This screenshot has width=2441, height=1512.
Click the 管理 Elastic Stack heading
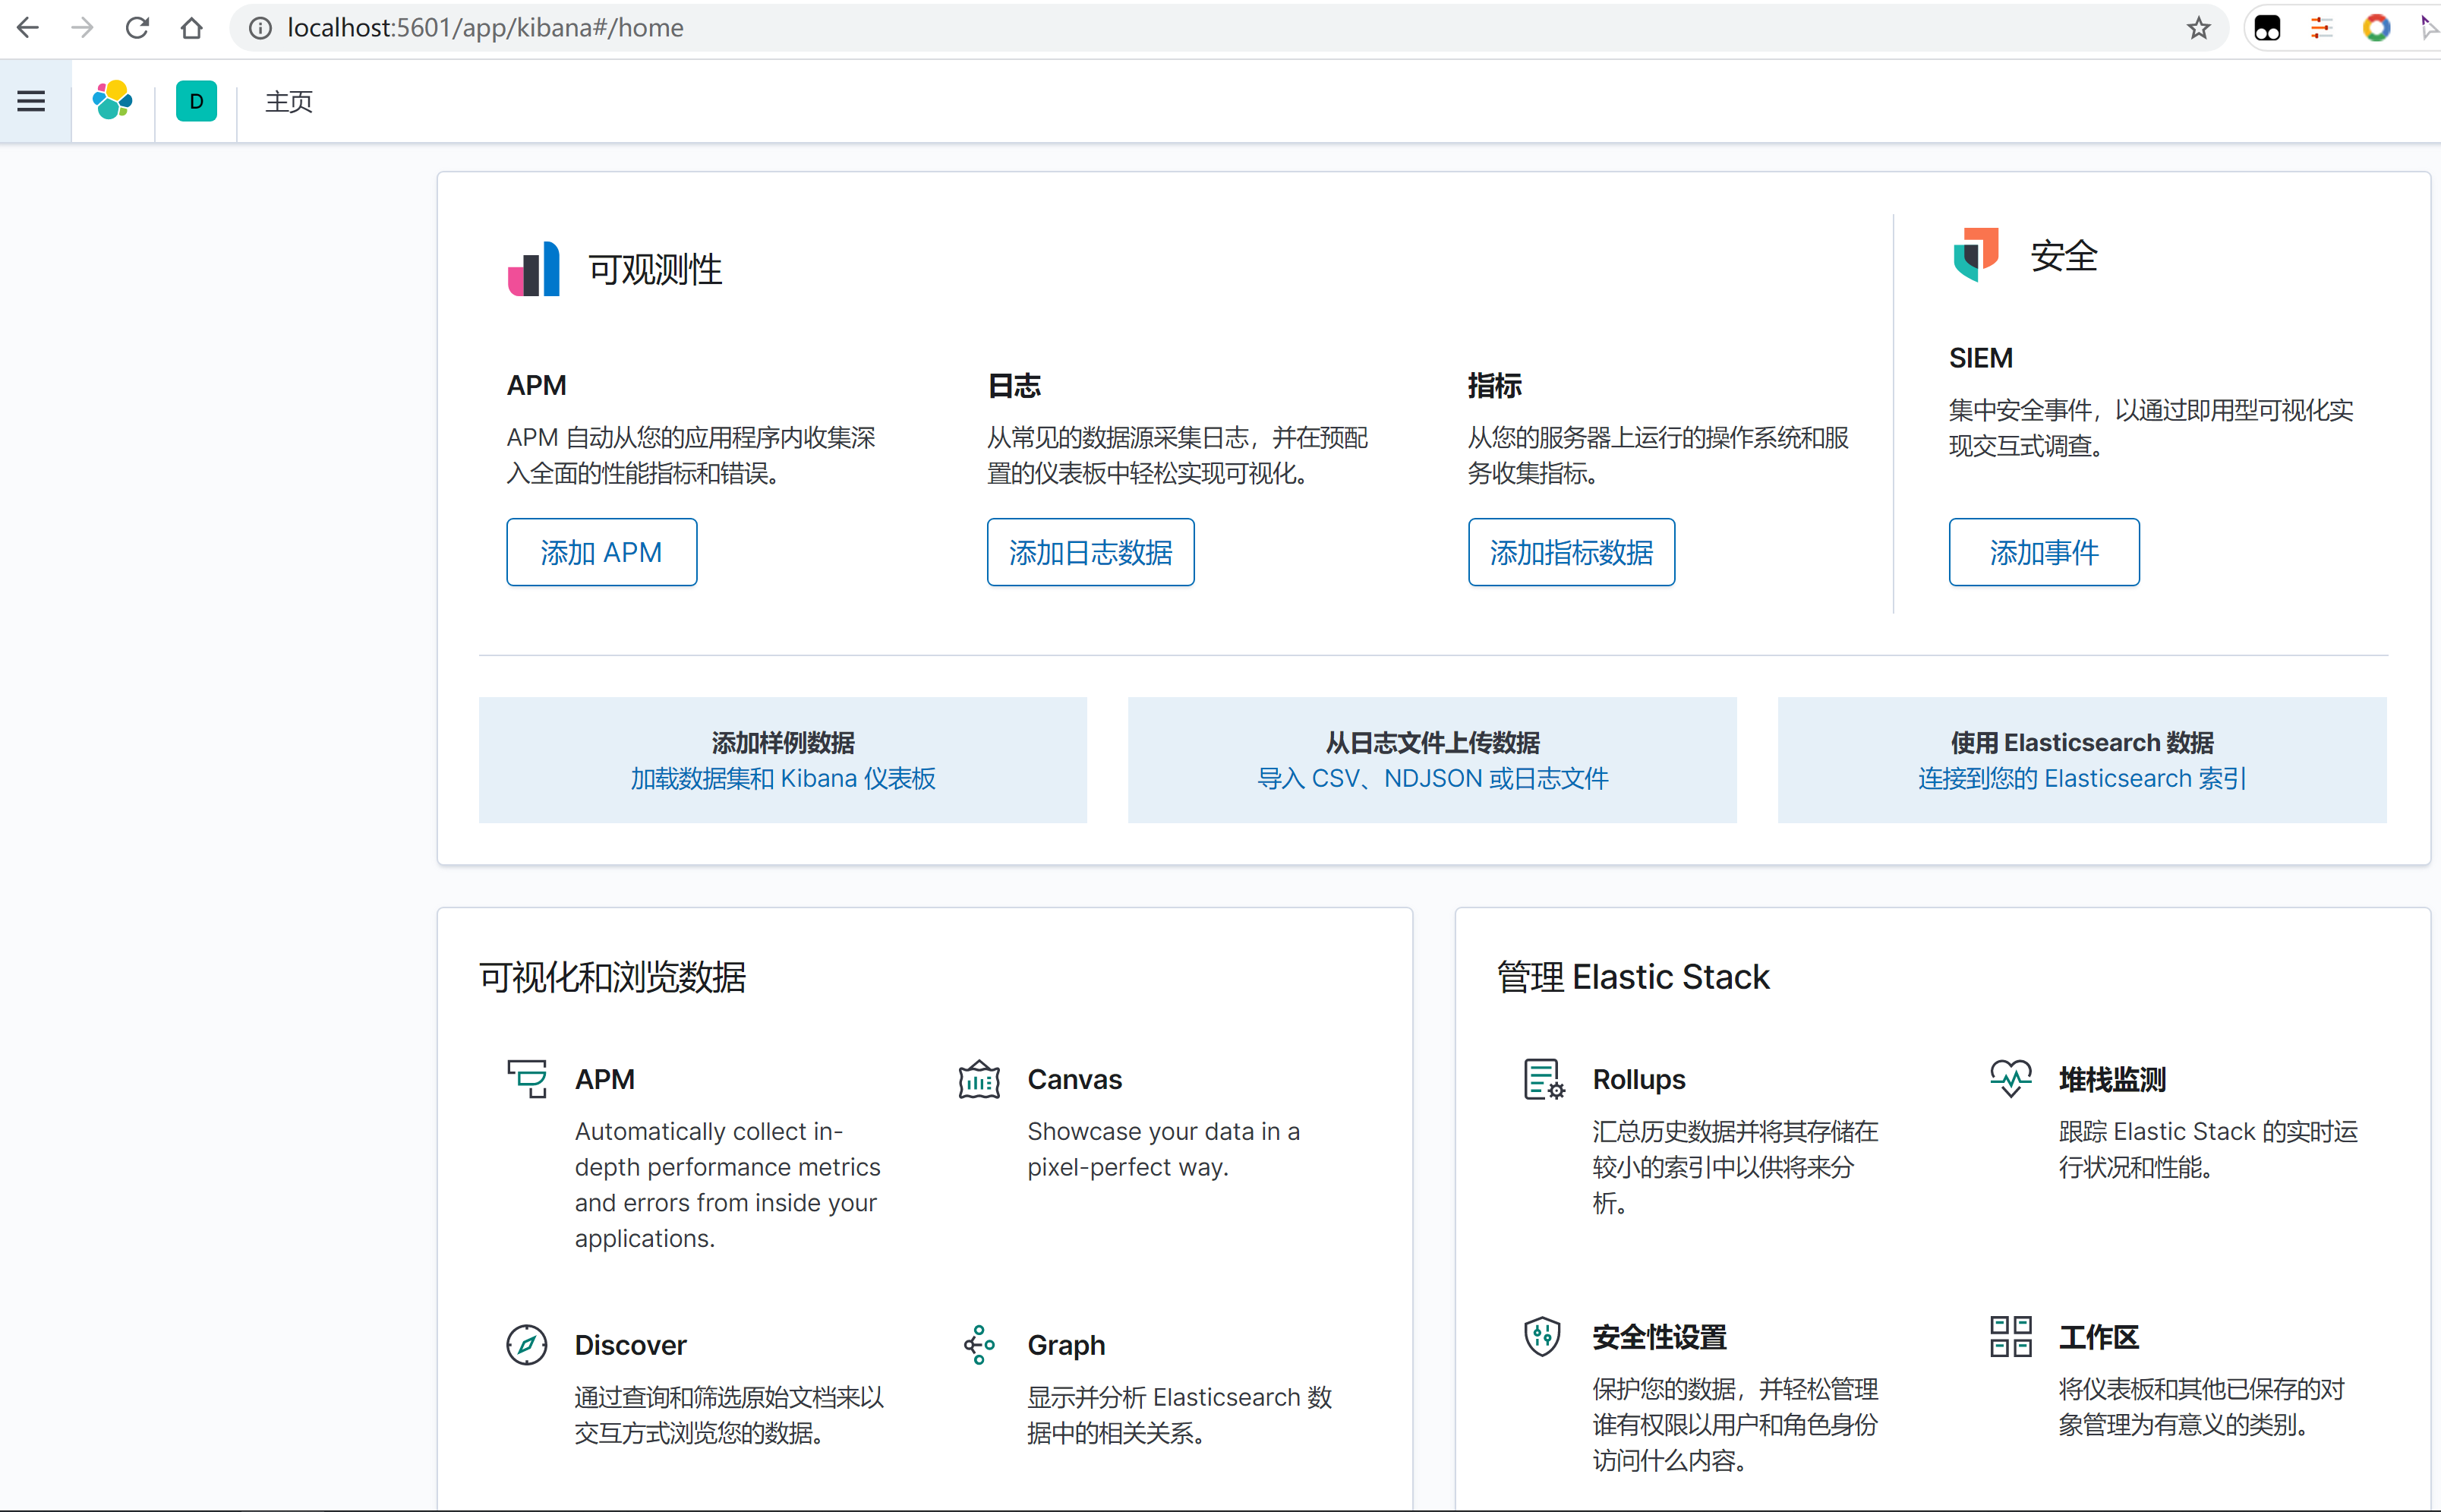click(1633, 976)
